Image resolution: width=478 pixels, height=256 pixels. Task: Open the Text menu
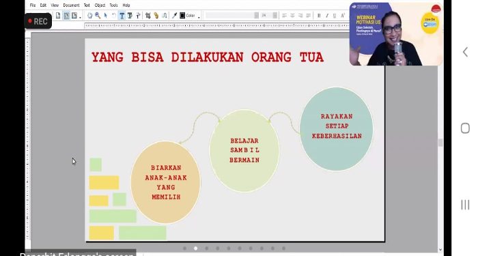[x=87, y=5]
